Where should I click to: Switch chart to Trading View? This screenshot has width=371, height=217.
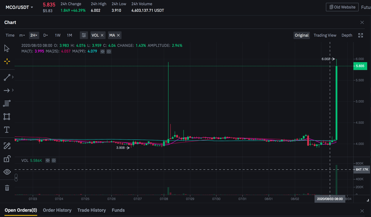pos(325,35)
